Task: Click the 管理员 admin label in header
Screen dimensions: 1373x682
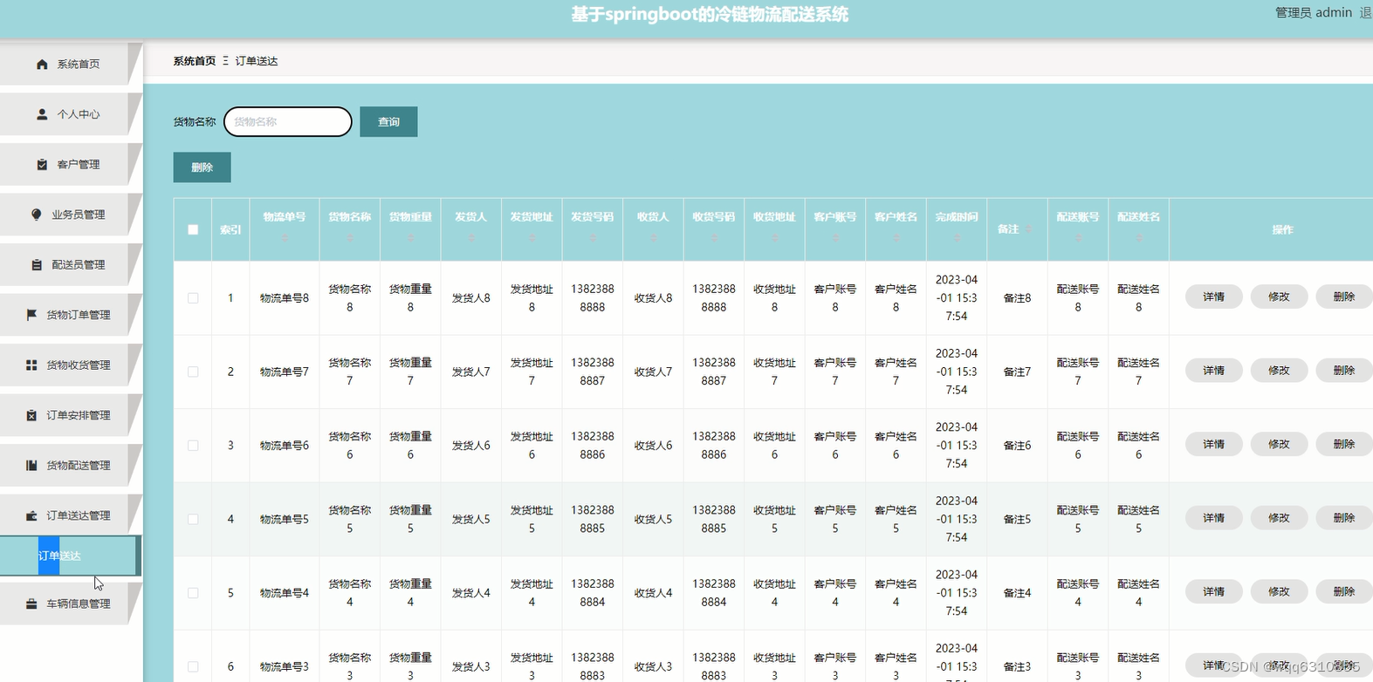Action: [1313, 12]
